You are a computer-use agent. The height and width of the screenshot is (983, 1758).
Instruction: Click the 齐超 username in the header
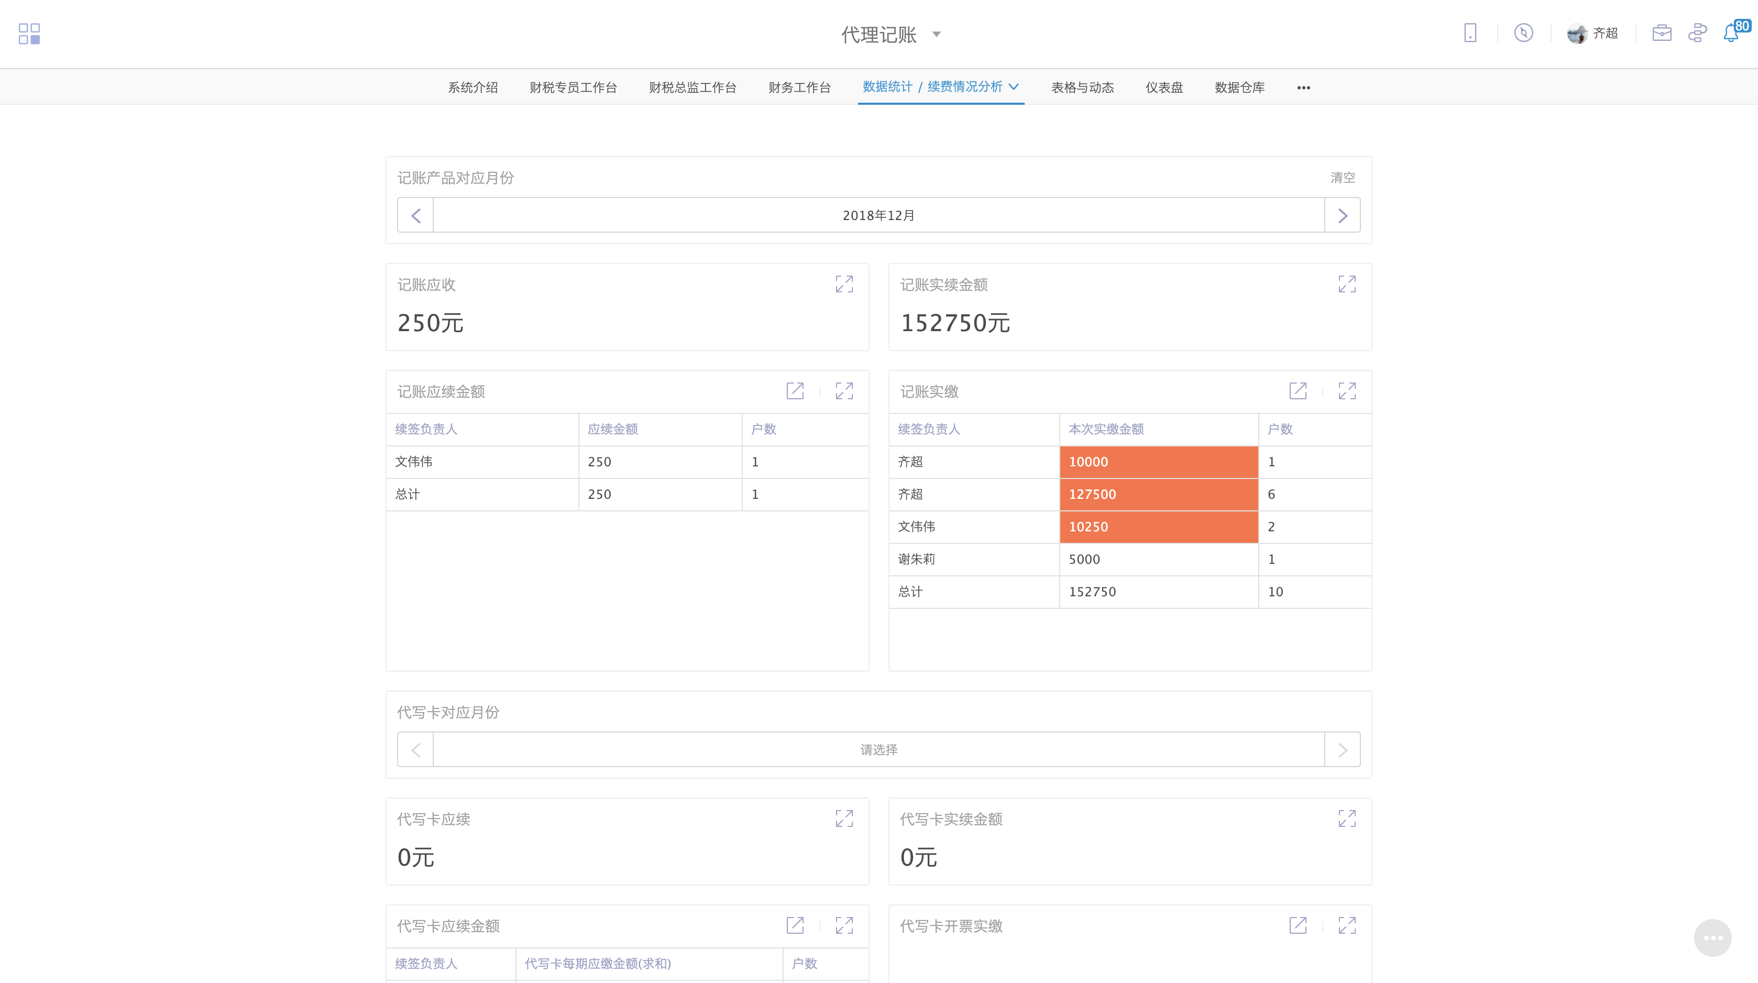coord(1605,33)
